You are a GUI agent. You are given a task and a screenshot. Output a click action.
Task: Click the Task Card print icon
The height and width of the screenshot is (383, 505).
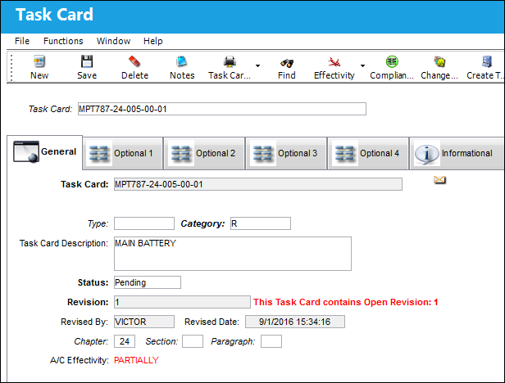(x=230, y=61)
